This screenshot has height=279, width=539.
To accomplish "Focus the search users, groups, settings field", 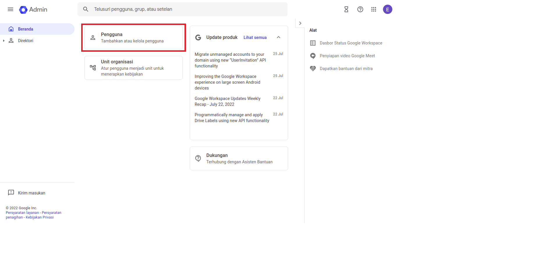I will [182, 9].
